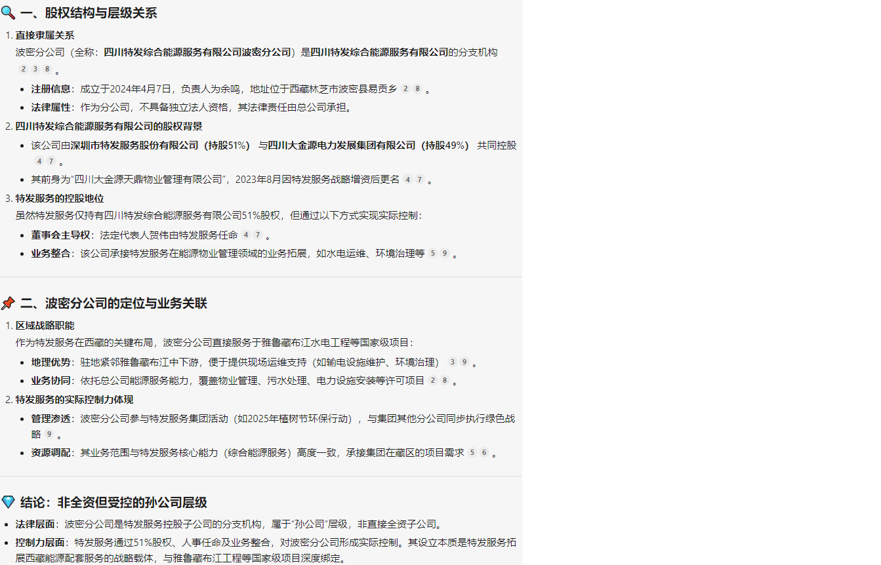Click the magnifying glass emoji before 股权结构与层级关系
This screenshot has width=881, height=565.
pos(8,12)
